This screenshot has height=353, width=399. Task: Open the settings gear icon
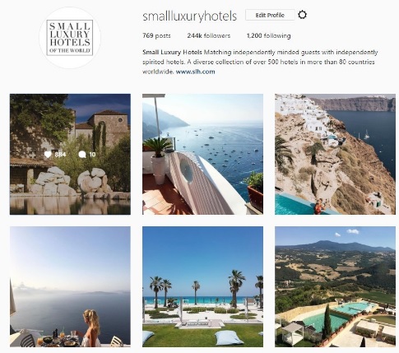302,15
